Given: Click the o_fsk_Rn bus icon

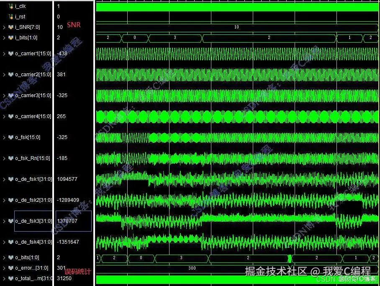Looking at the screenshot, I should point(10,158).
